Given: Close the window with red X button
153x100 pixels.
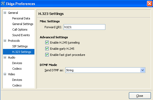Looking at the screenshot, I should click(x=150, y=4).
